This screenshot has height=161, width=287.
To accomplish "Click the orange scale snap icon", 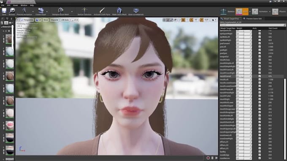I will tap(201, 20).
